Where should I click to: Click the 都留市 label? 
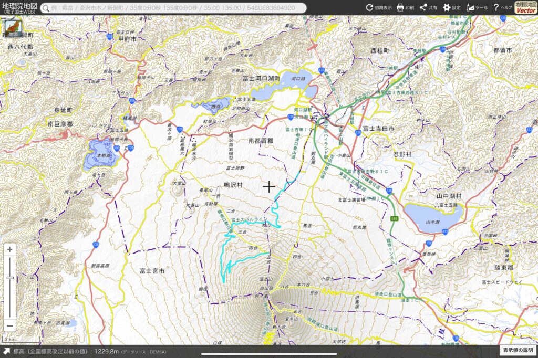pos(503,50)
